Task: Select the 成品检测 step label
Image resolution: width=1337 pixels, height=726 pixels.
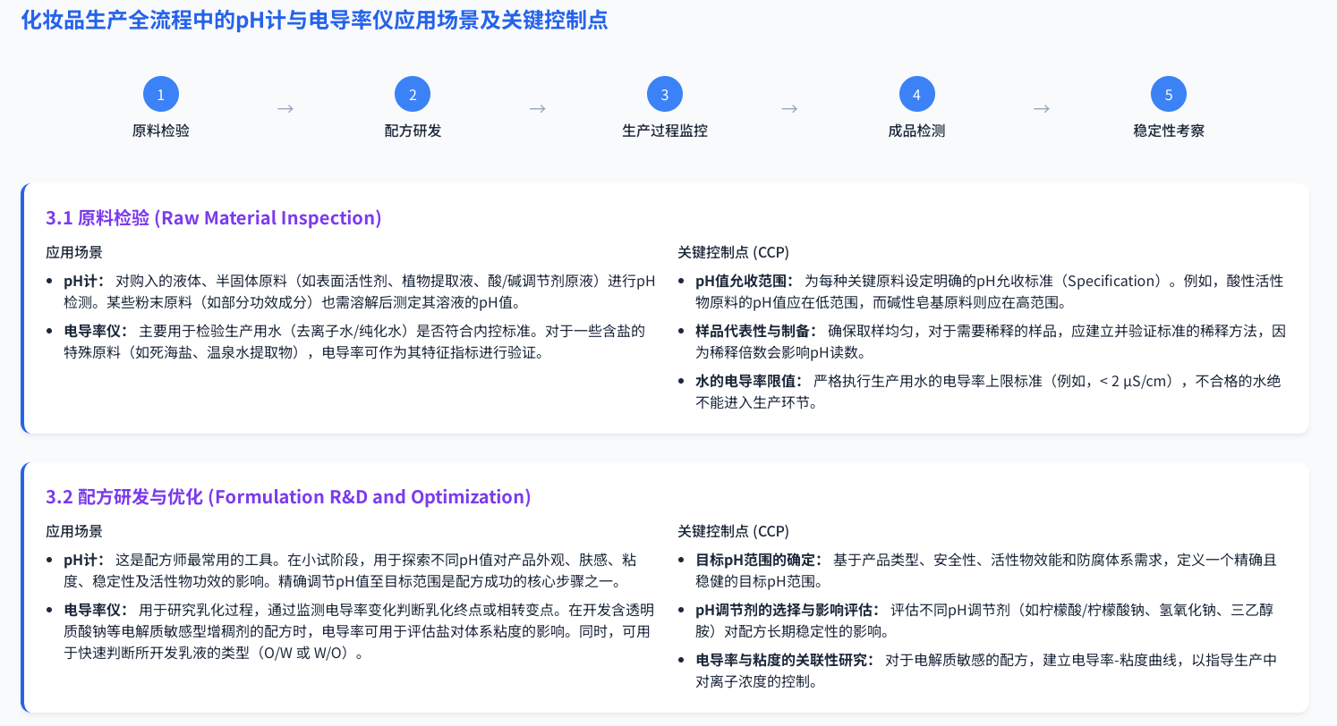Action: [916, 131]
